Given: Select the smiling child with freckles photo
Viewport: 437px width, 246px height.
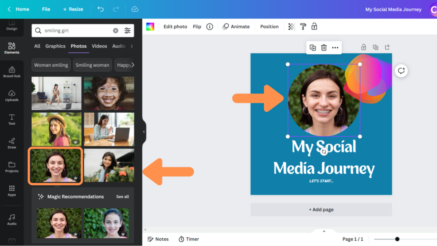Looking at the screenshot, I should (x=109, y=94).
